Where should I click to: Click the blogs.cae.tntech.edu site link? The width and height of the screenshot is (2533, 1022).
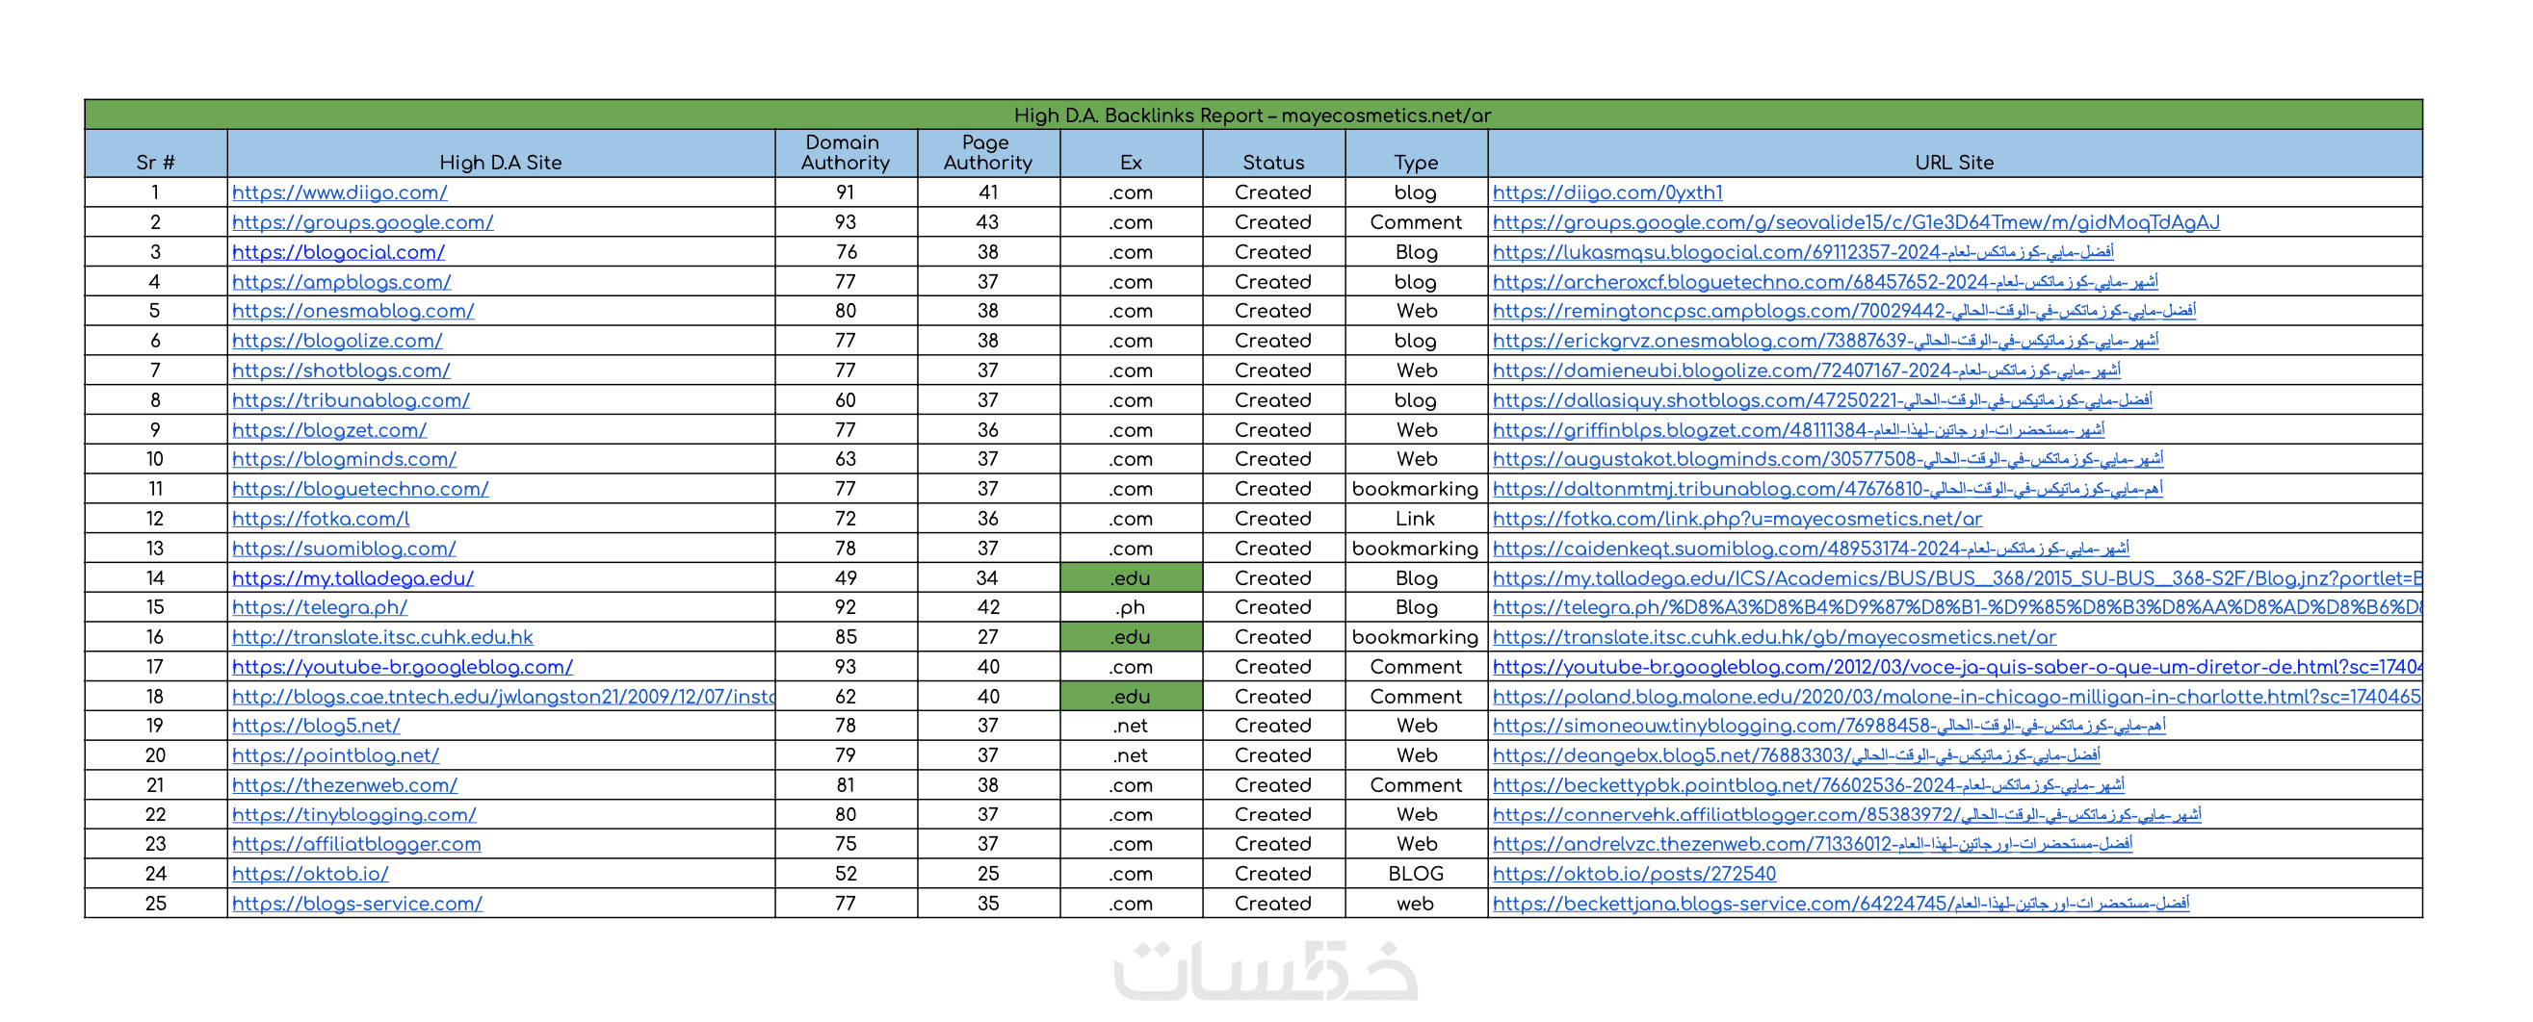pos(504,697)
